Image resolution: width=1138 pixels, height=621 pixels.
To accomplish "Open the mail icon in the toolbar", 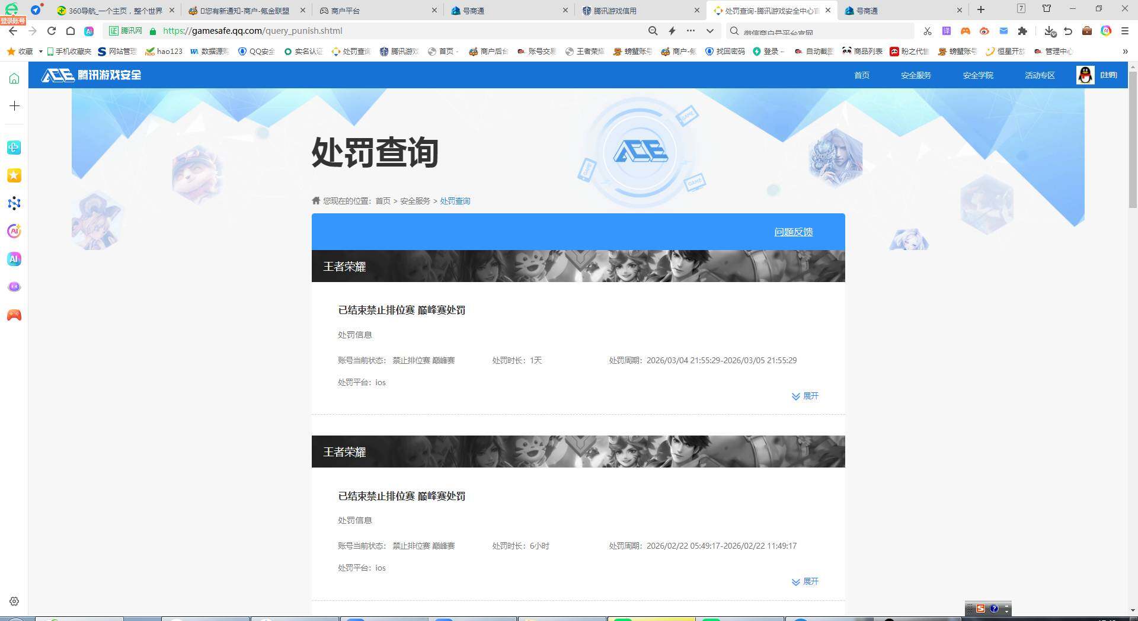I will point(1003,31).
